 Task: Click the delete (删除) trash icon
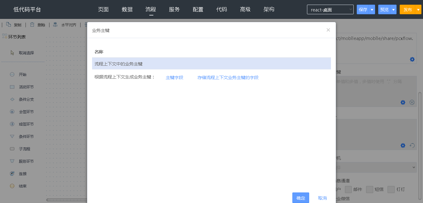pos(32,24)
